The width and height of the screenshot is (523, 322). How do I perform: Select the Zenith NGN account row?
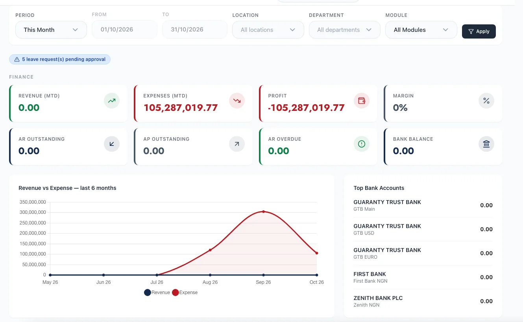pyautogui.click(x=423, y=301)
